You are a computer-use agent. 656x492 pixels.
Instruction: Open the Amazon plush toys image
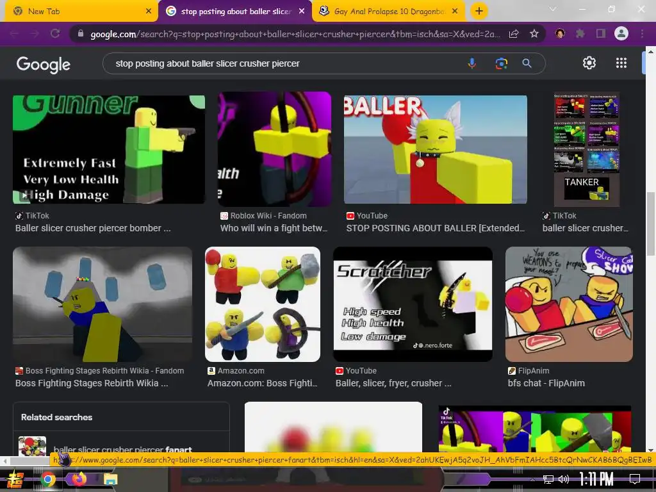tap(263, 304)
